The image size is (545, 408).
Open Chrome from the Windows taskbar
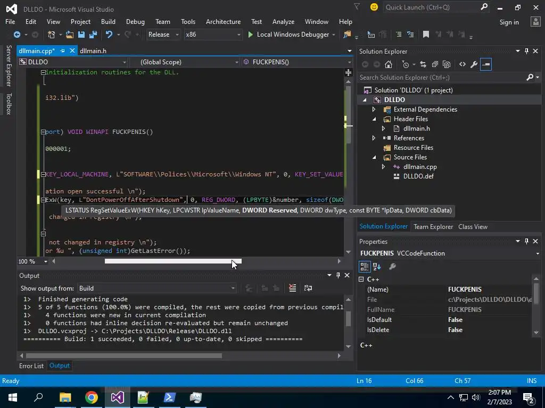[92, 397]
